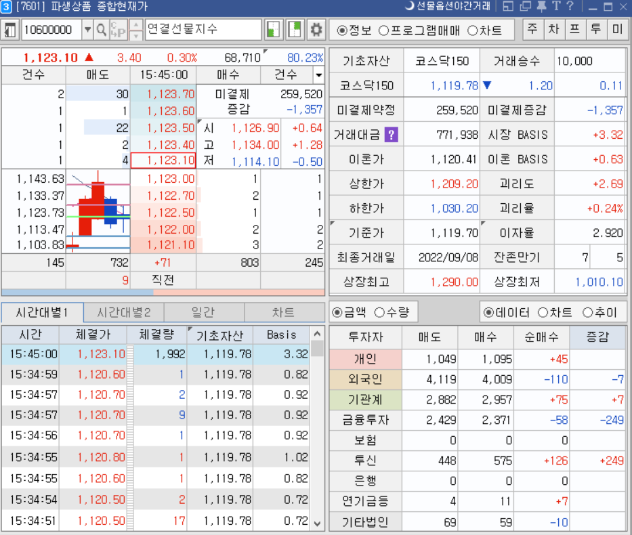Switch to the 시간대별2 tab
Image resolution: width=632 pixels, height=535 pixels.
click(124, 313)
